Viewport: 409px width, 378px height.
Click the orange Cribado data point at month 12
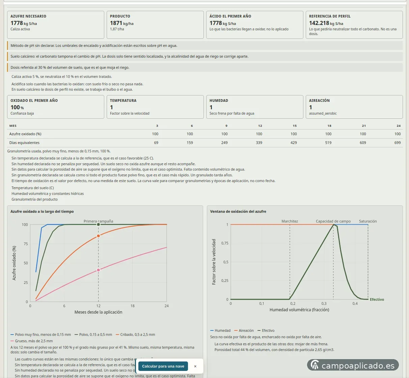point(99,236)
